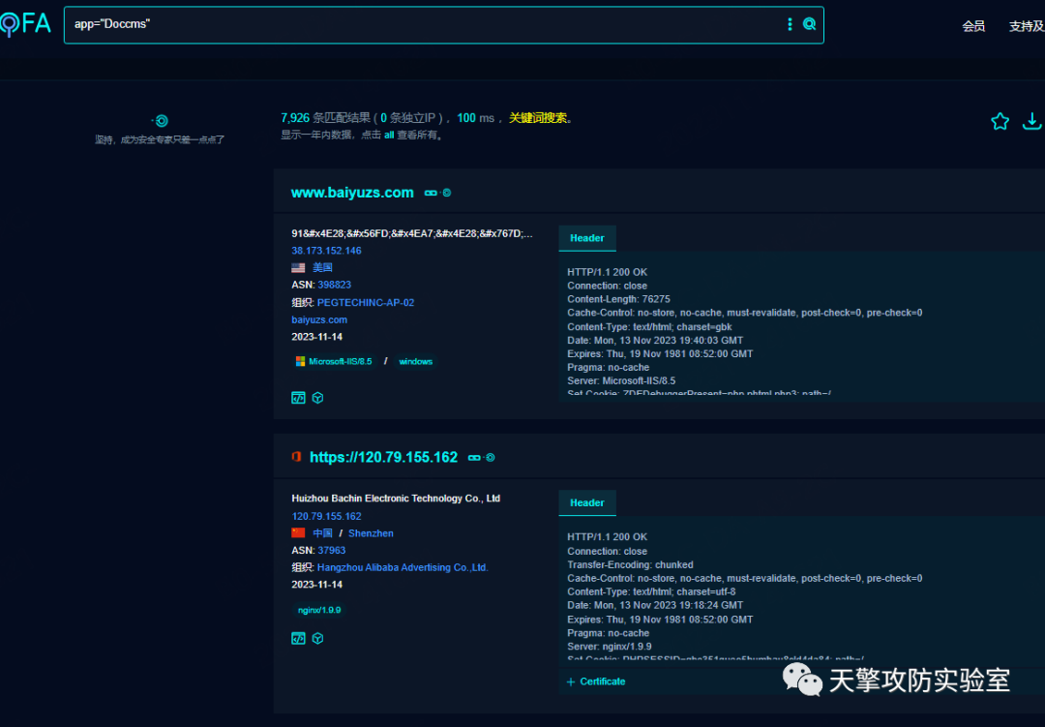Click 'Transfer-Encoding: chunked' header line

pos(630,565)
